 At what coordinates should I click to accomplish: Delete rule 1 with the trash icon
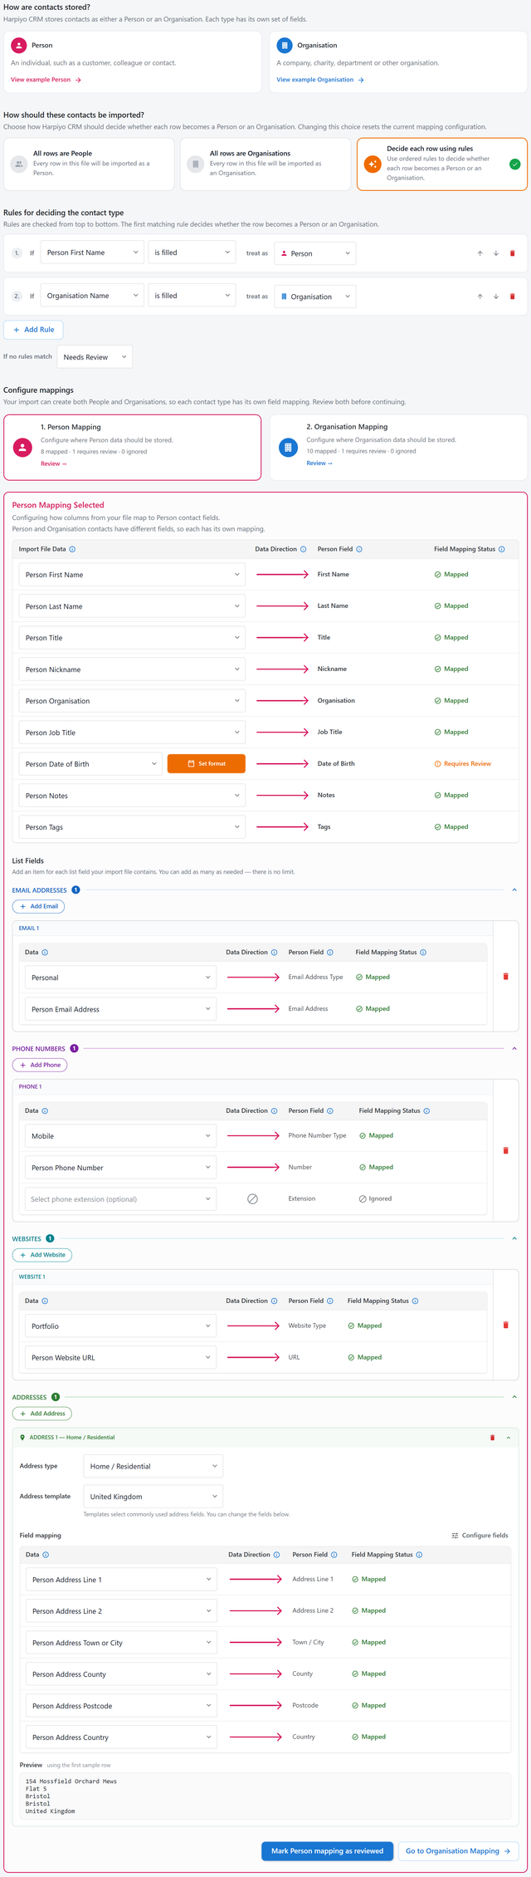point(512,253)
